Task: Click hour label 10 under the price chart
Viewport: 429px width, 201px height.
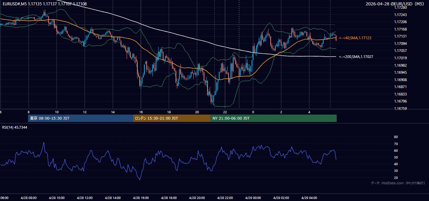Action: coord(57,112)
